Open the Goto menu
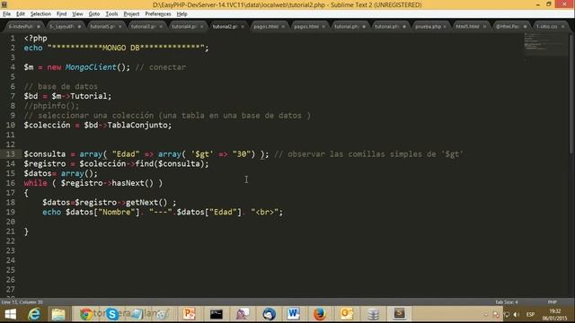Viewport: 575px width, 323px height. tap(94, 14)
